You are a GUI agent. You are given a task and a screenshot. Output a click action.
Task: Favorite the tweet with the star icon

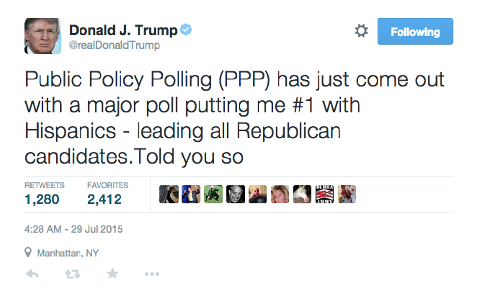tap(113, 274)
